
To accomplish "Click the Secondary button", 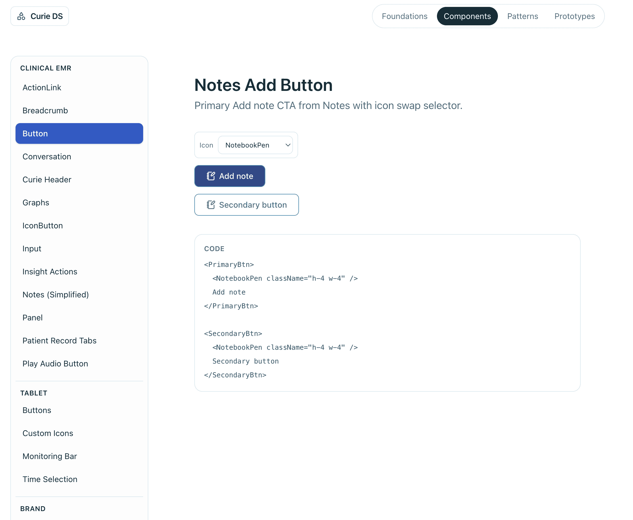I will pyautogui.click(x=246, y=205).
